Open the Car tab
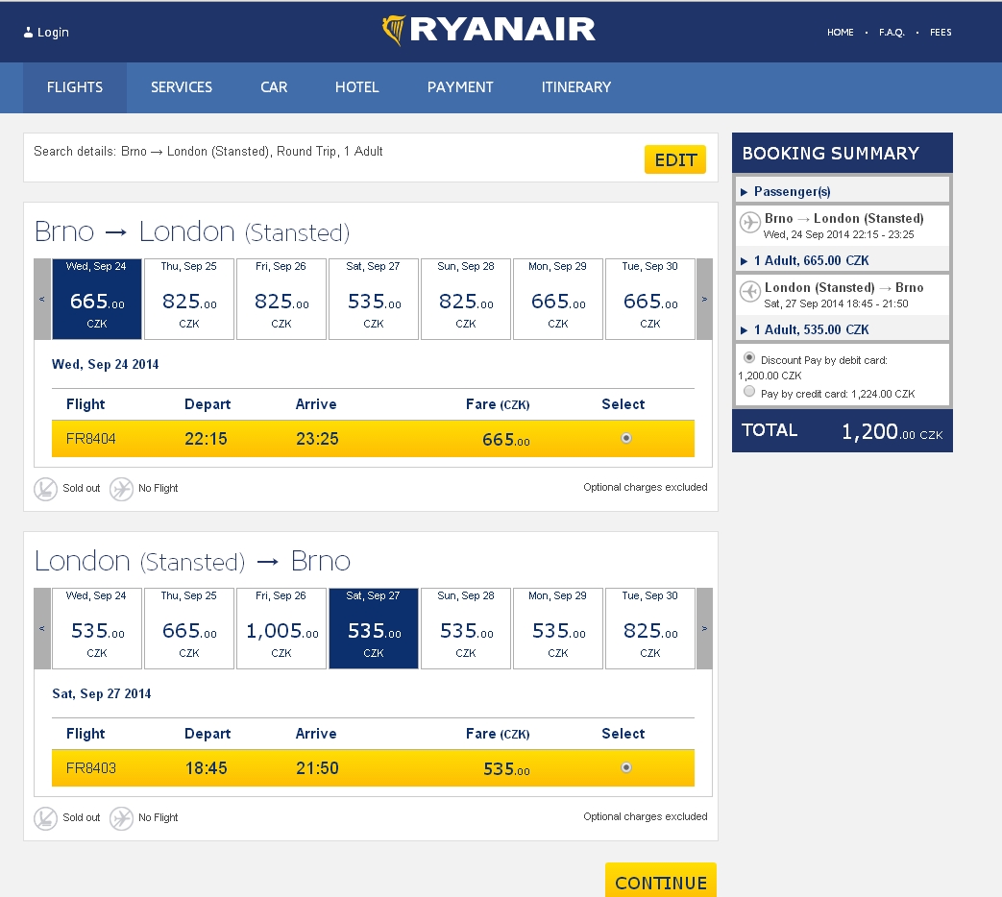This screenshot has height=897, width=1002. tap(274, 87)
